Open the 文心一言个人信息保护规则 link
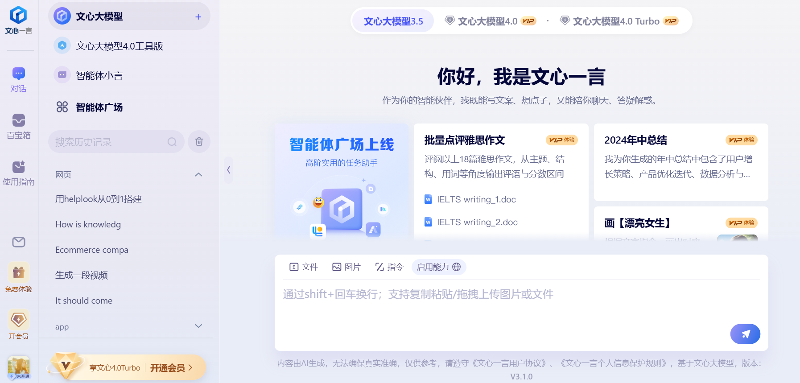The width and height of the screenshot is (800, 383). pos(614,363)
